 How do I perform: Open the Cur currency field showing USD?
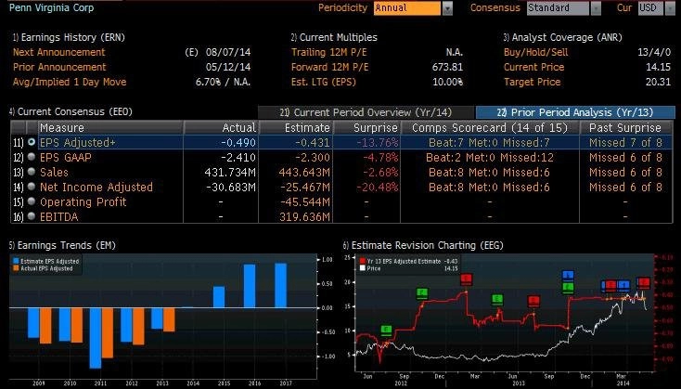[650, 7]
